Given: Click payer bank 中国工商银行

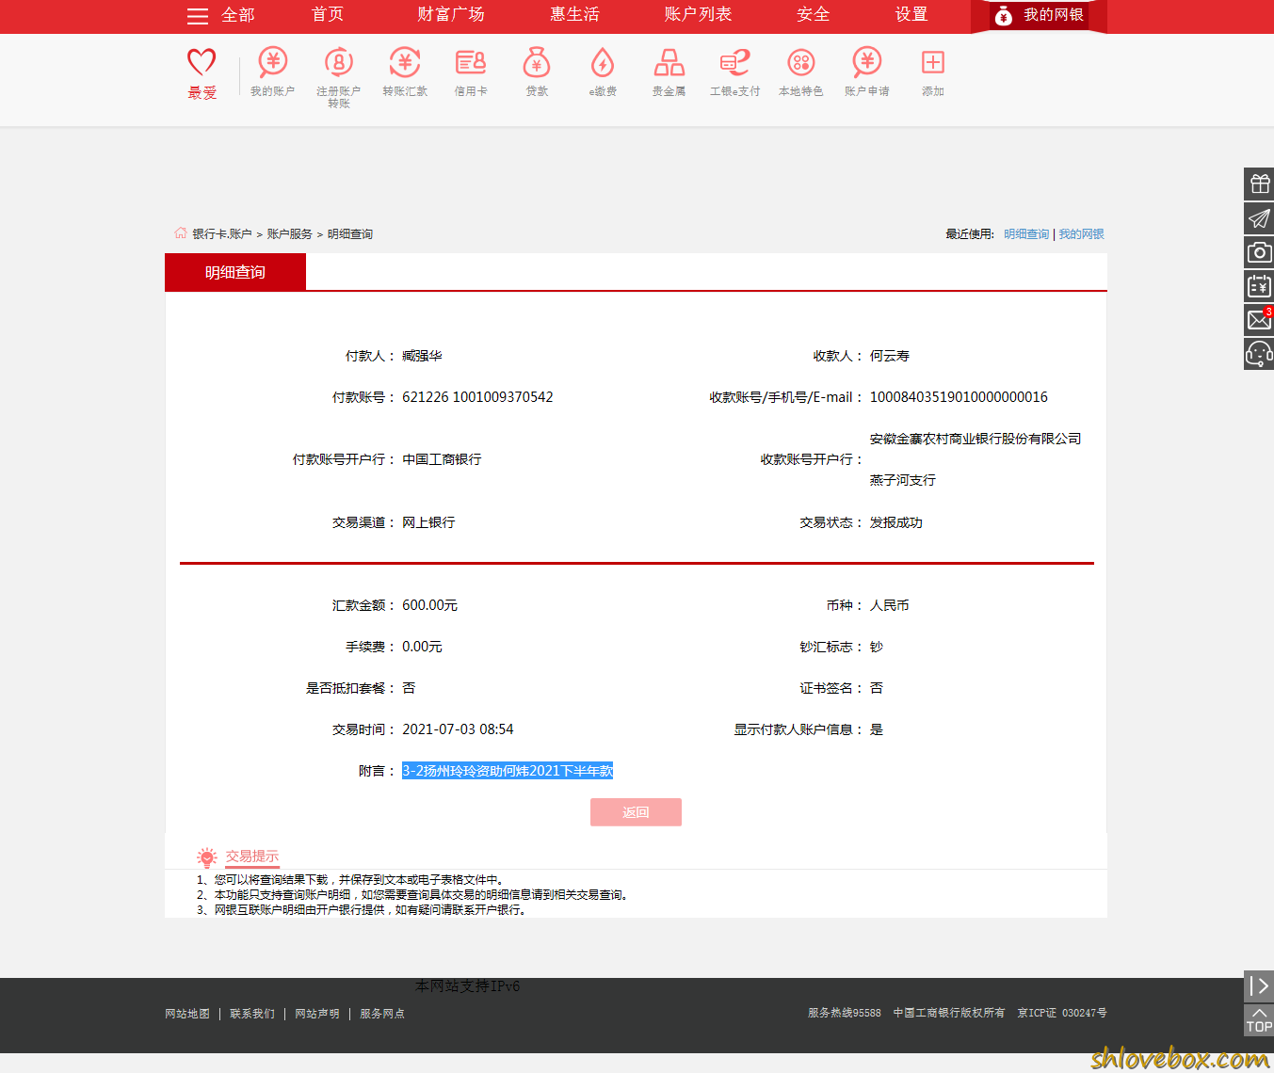Looking at the screenshot, I should (442, 459).
